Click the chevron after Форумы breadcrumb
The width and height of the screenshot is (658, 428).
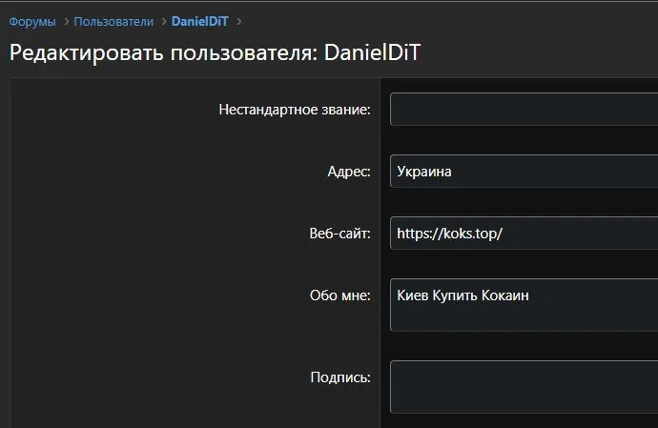[65, 21]
